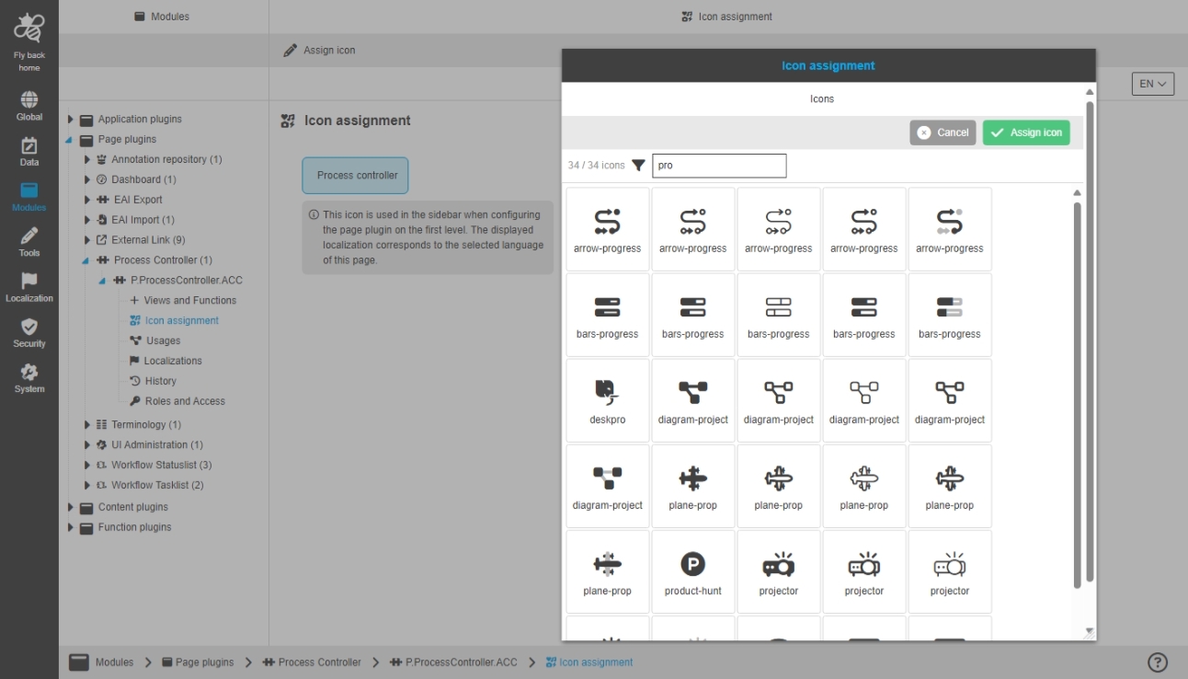Expand the Terminology (1) node arrow

click(87, 425)
